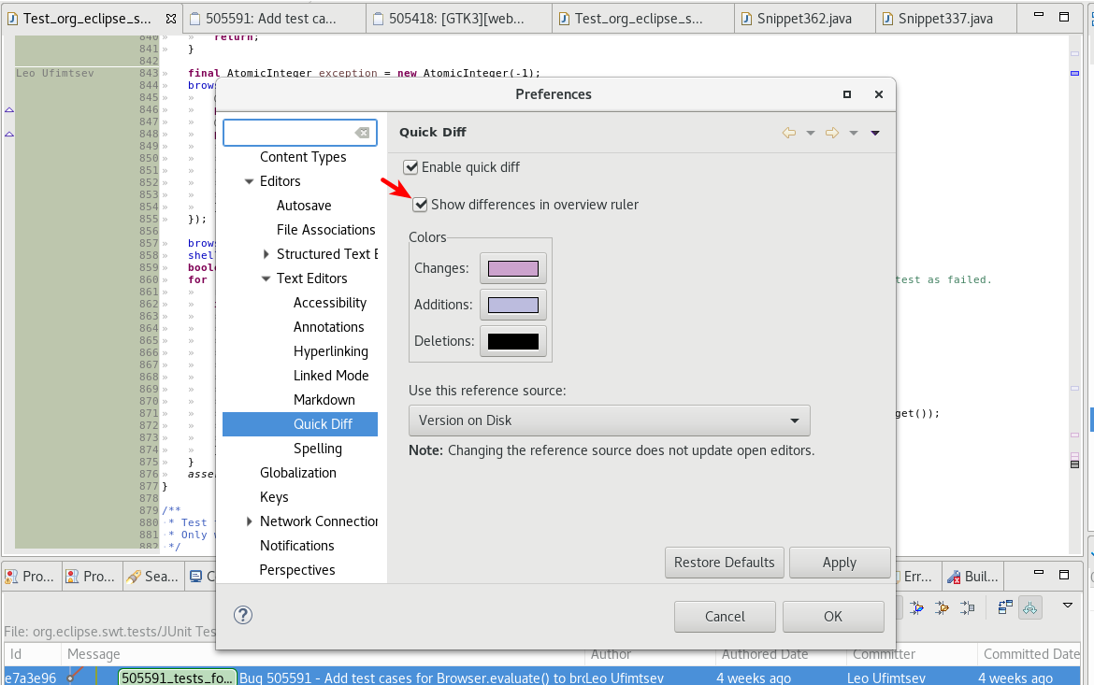
Task: Open the Build tab with wrench icon
Action: 972,577
